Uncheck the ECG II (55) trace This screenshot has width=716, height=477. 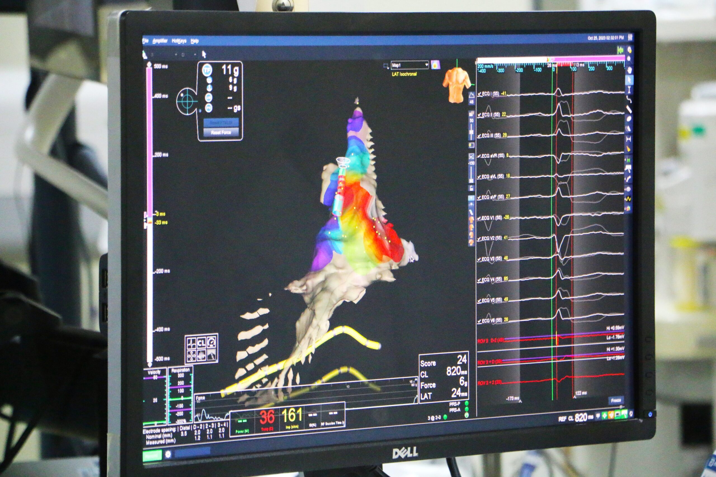point(479,115)
